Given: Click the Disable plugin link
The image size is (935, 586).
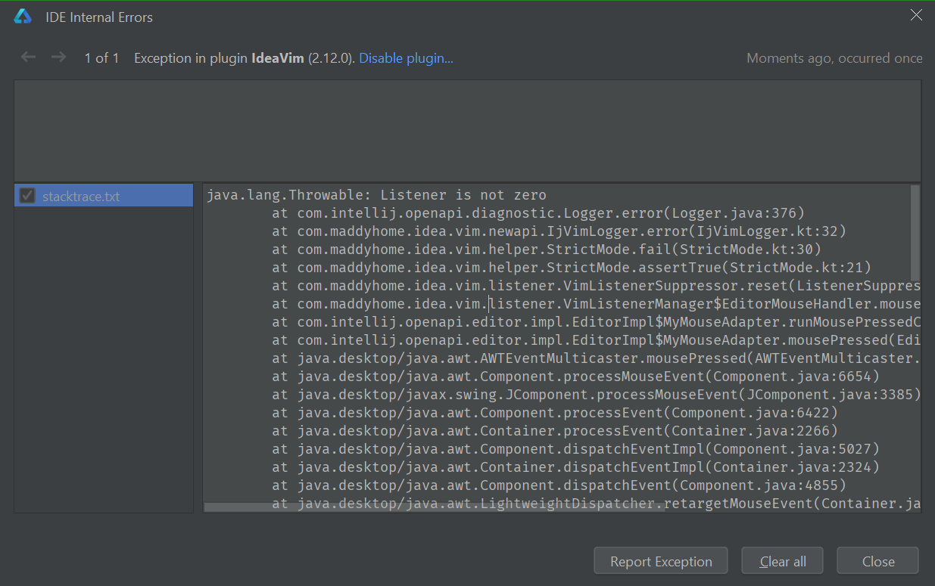Looking at the screenshot, I should [x=406, y=58].
